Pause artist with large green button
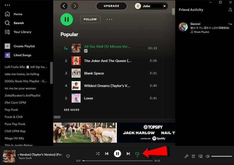Screen dimensions: 234x165 click(66, 19)
